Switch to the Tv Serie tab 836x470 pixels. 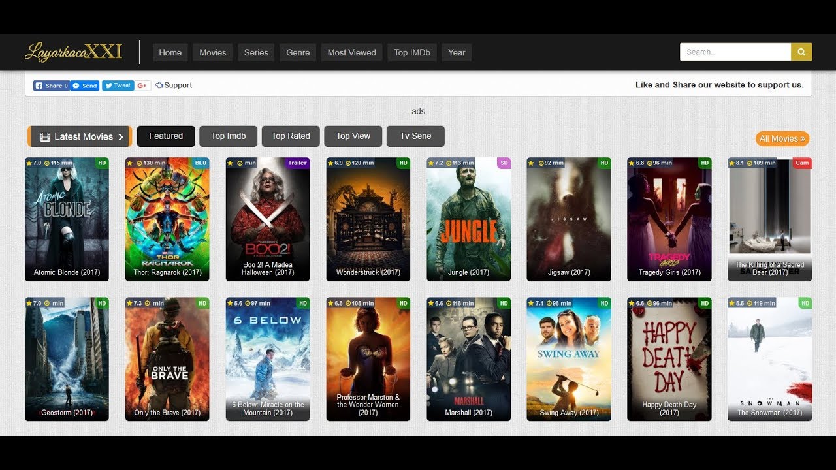(416, 136)
